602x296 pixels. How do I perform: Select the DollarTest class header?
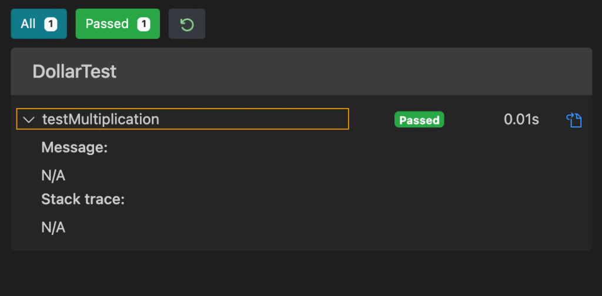pos(75,72)
